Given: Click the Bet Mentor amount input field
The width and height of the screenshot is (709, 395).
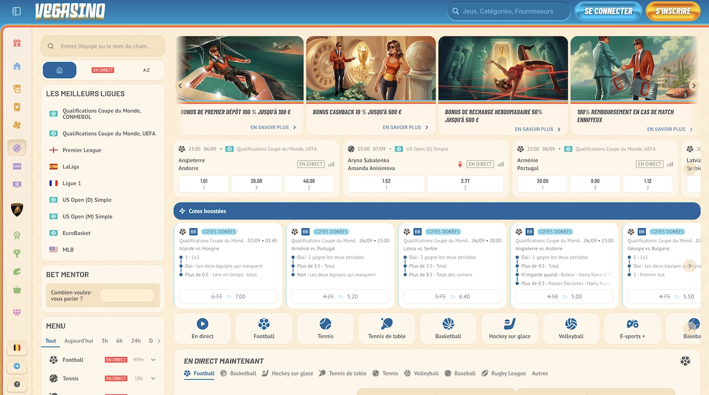Looking at the screenshot, I should 127,295.
